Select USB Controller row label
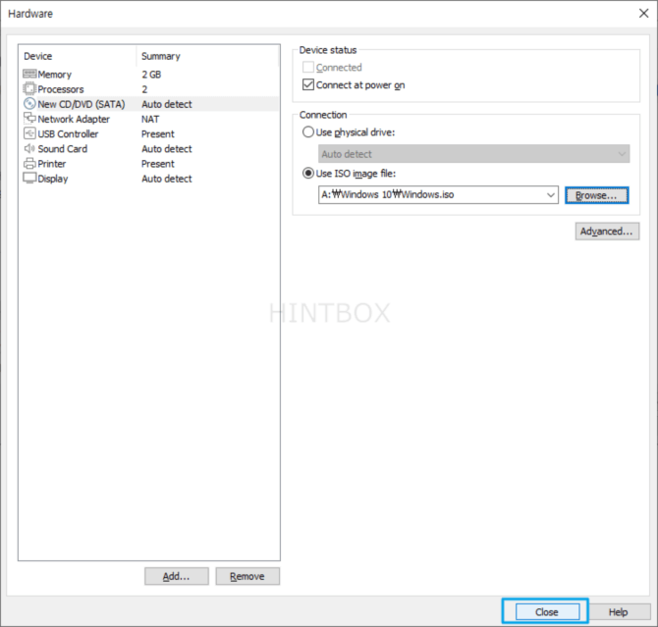658x627 pixels. pos(68,133)
